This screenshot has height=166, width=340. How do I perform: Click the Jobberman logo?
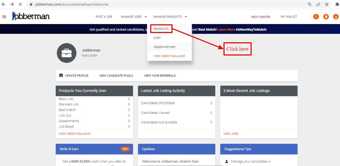click(x=31, y=16)
